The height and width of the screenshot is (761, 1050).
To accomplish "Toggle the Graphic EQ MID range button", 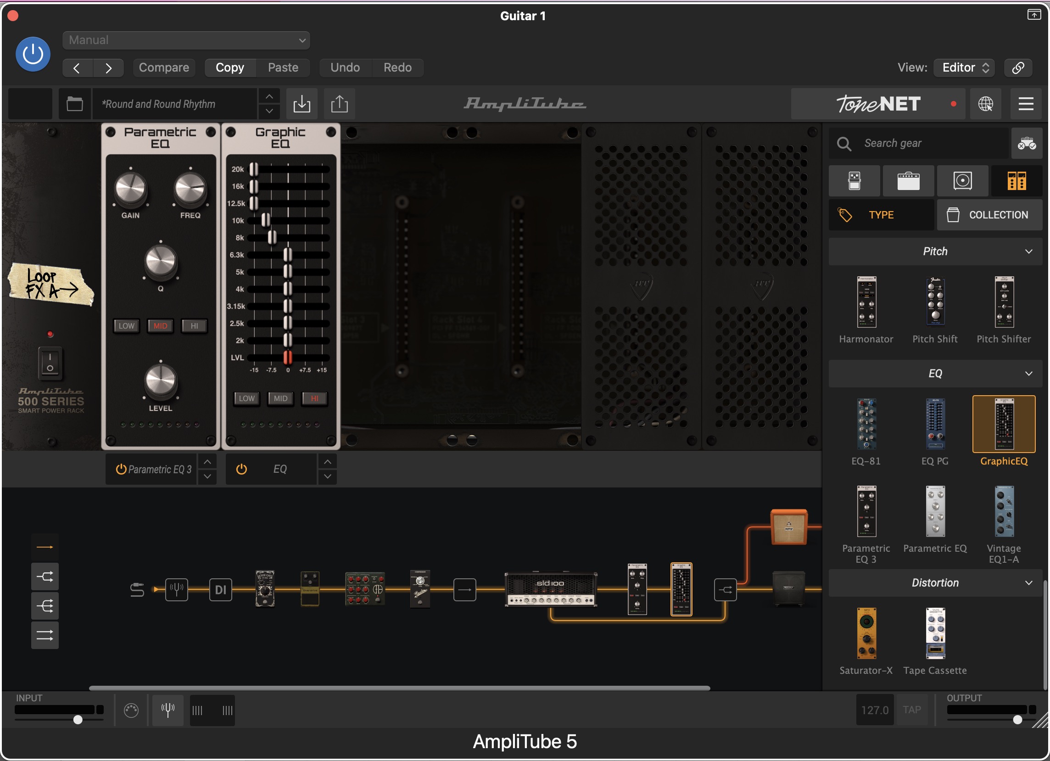I will [280, 398].
